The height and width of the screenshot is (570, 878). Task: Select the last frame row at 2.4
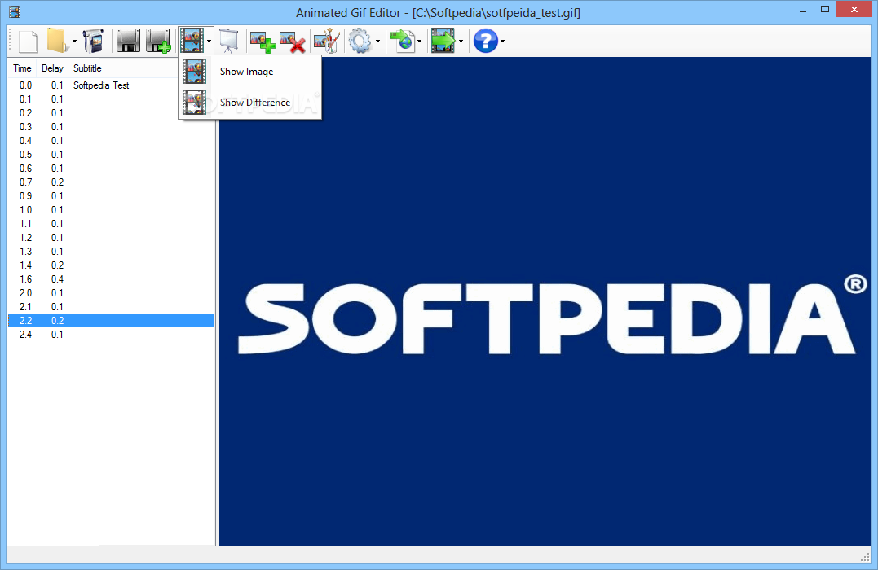(x=111, y=335)
